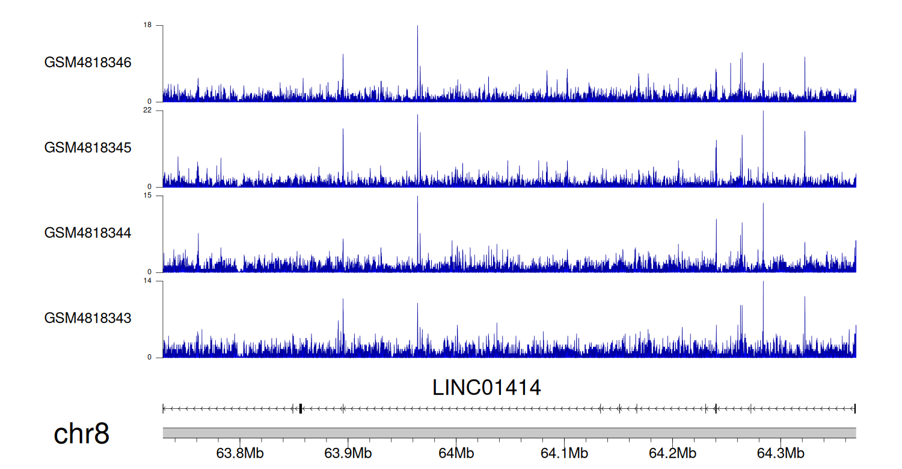Click the 64.3Mb position label

click(781, 453)
